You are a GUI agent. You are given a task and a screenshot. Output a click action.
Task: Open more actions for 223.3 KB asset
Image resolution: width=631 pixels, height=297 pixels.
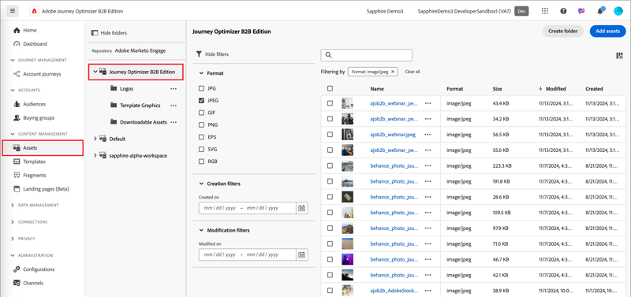[x=428, y=165]
